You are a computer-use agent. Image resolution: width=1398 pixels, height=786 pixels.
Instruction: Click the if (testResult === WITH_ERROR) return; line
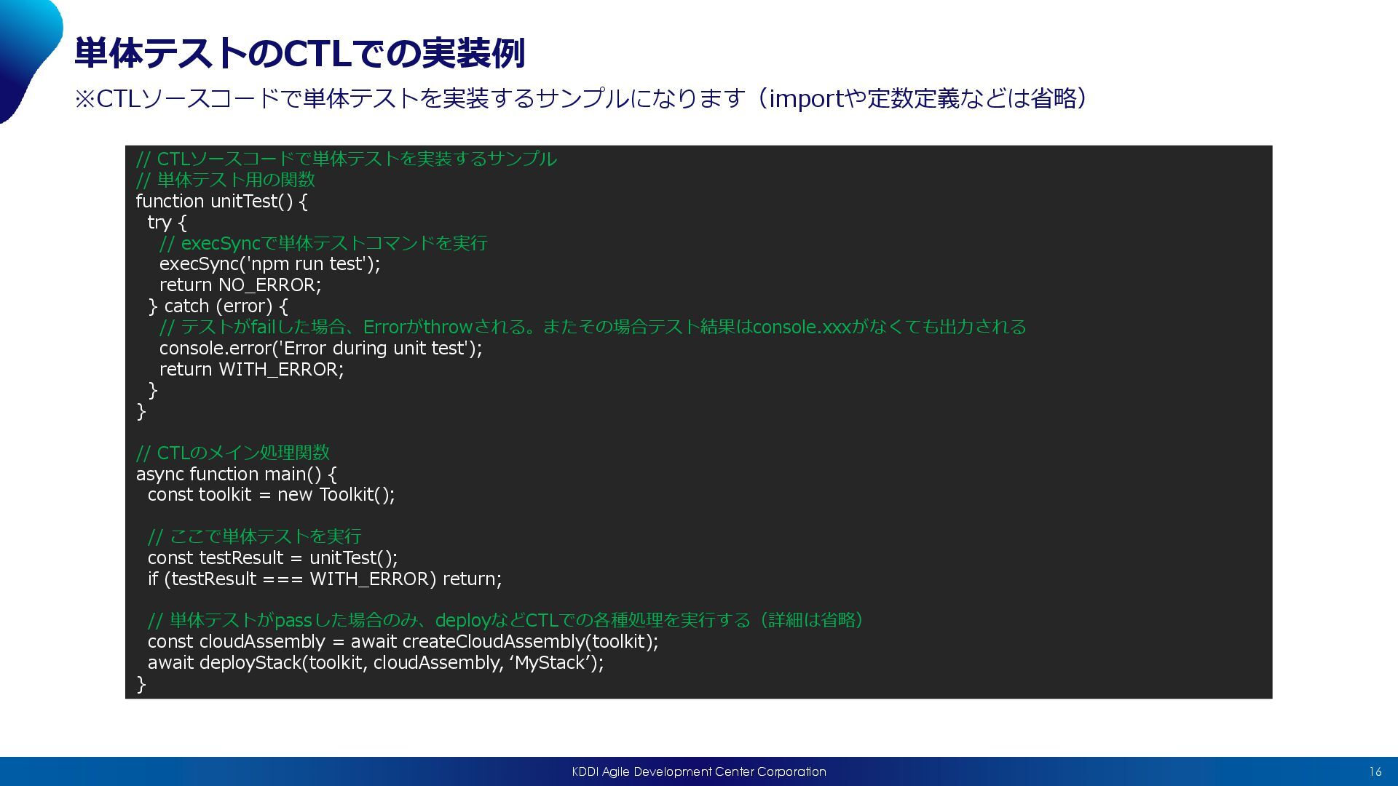tap(325, 579)
